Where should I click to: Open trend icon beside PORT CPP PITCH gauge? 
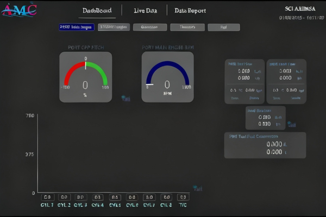[x=126, y=99]
